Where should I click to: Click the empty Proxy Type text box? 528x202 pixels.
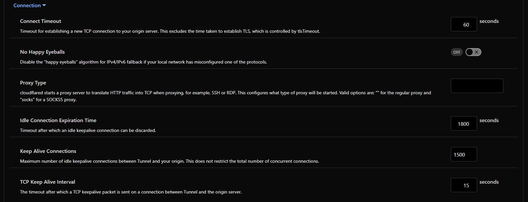coord(477,86)
